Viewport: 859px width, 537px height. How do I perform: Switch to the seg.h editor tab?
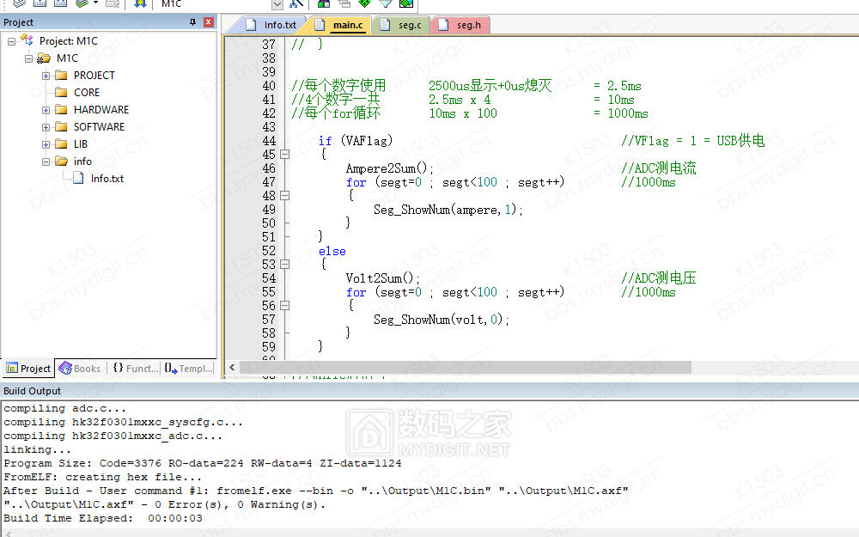[x=460, y=25]
